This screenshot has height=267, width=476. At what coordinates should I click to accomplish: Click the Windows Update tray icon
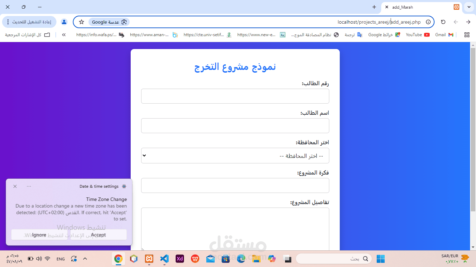click(x=74, y=259)
